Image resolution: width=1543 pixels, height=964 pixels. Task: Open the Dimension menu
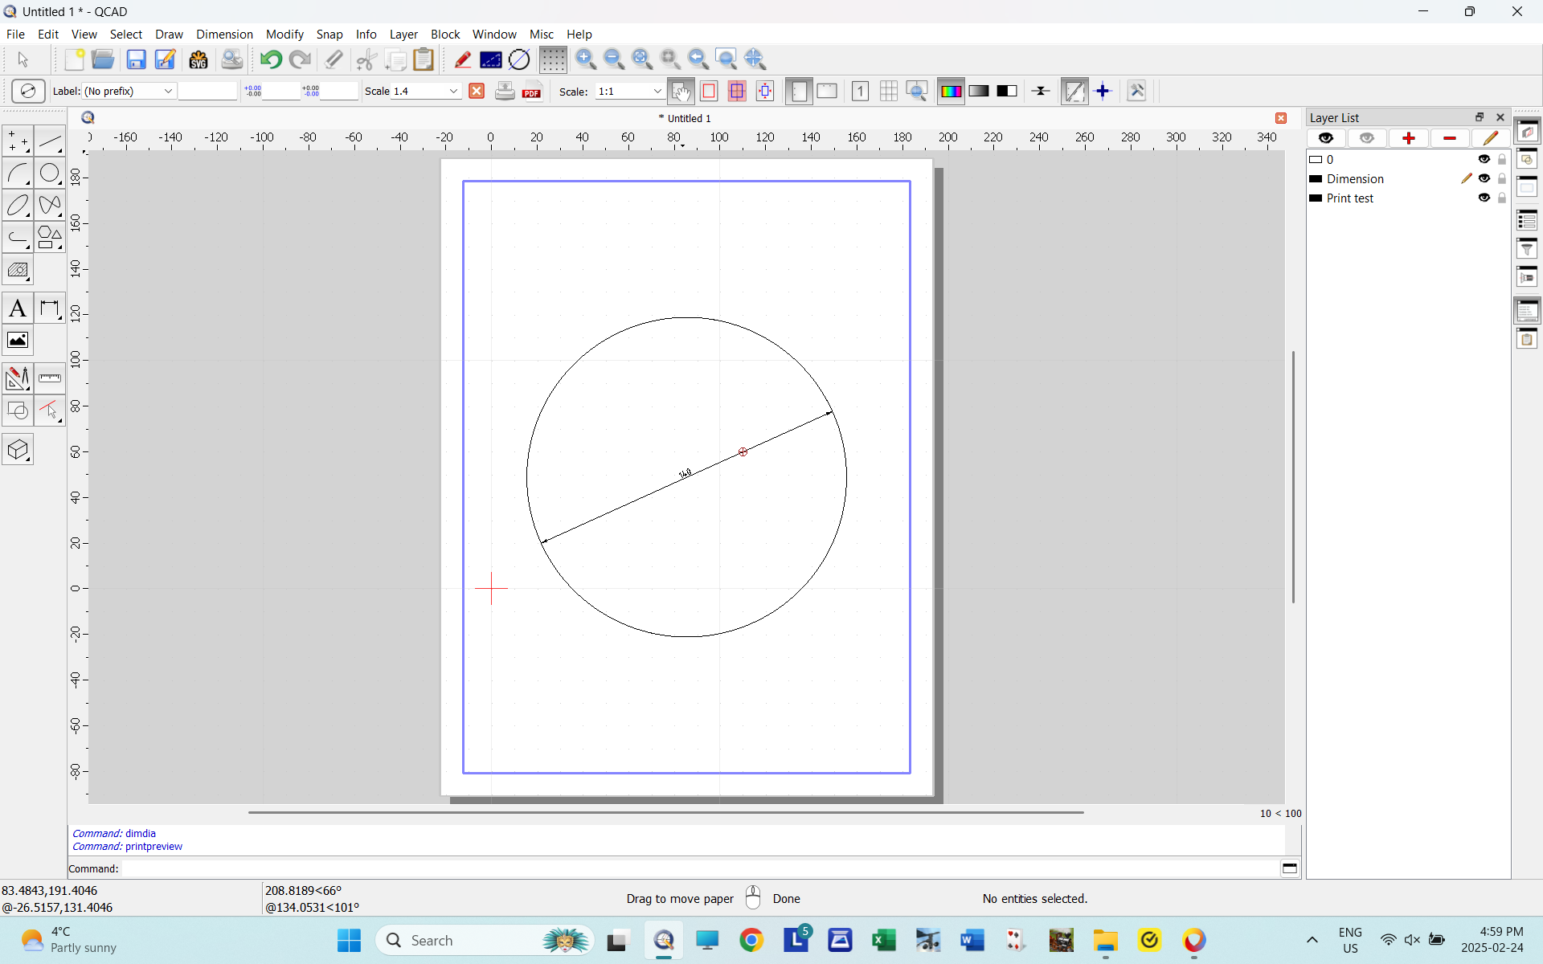224,34
